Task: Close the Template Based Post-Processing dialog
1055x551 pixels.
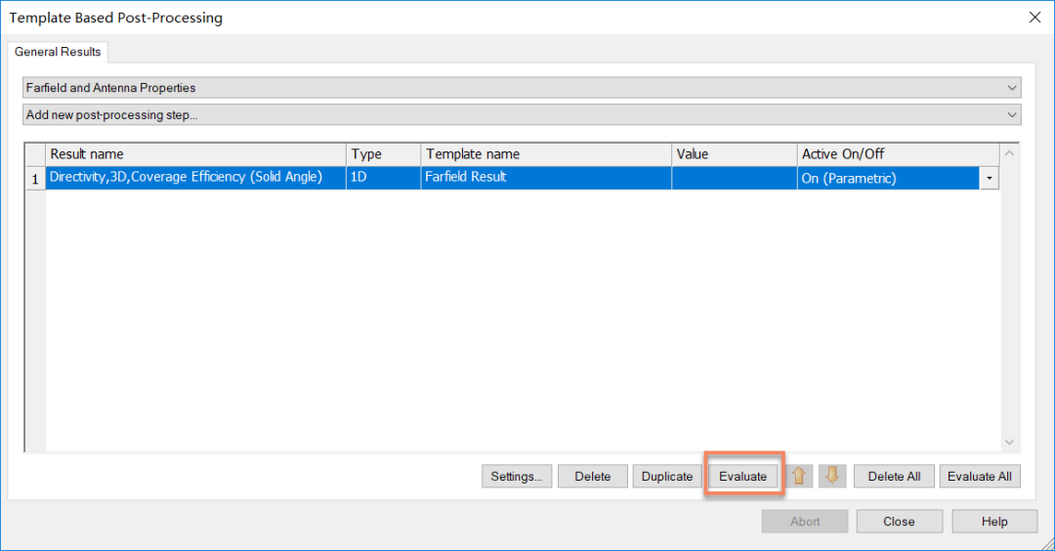Action: (x=1034, y=18)
